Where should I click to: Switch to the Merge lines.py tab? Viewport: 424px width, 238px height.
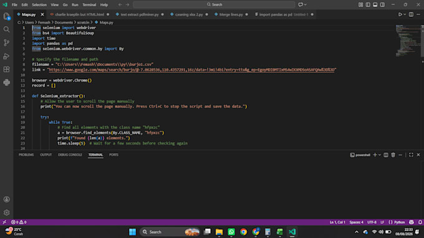(231, 14)
